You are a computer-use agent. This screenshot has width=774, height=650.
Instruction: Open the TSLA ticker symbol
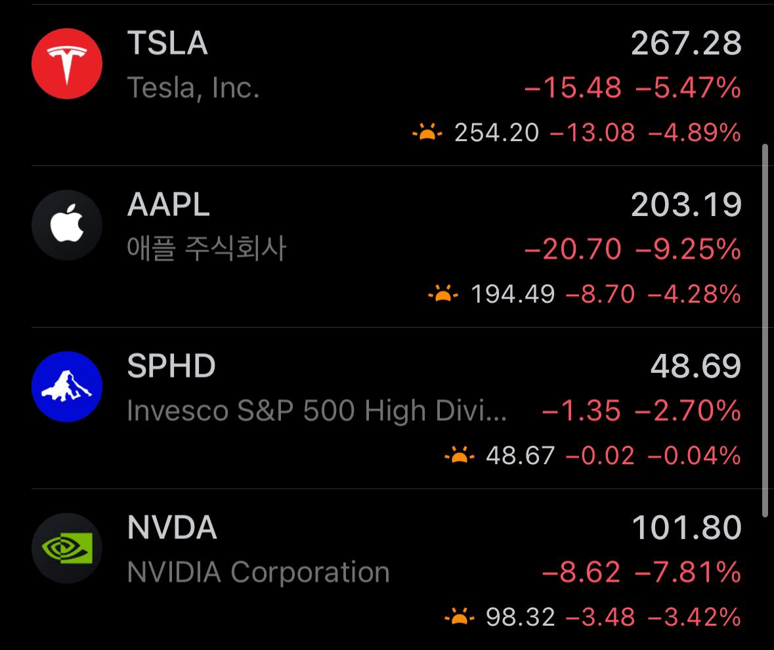(x=167, y=44)
